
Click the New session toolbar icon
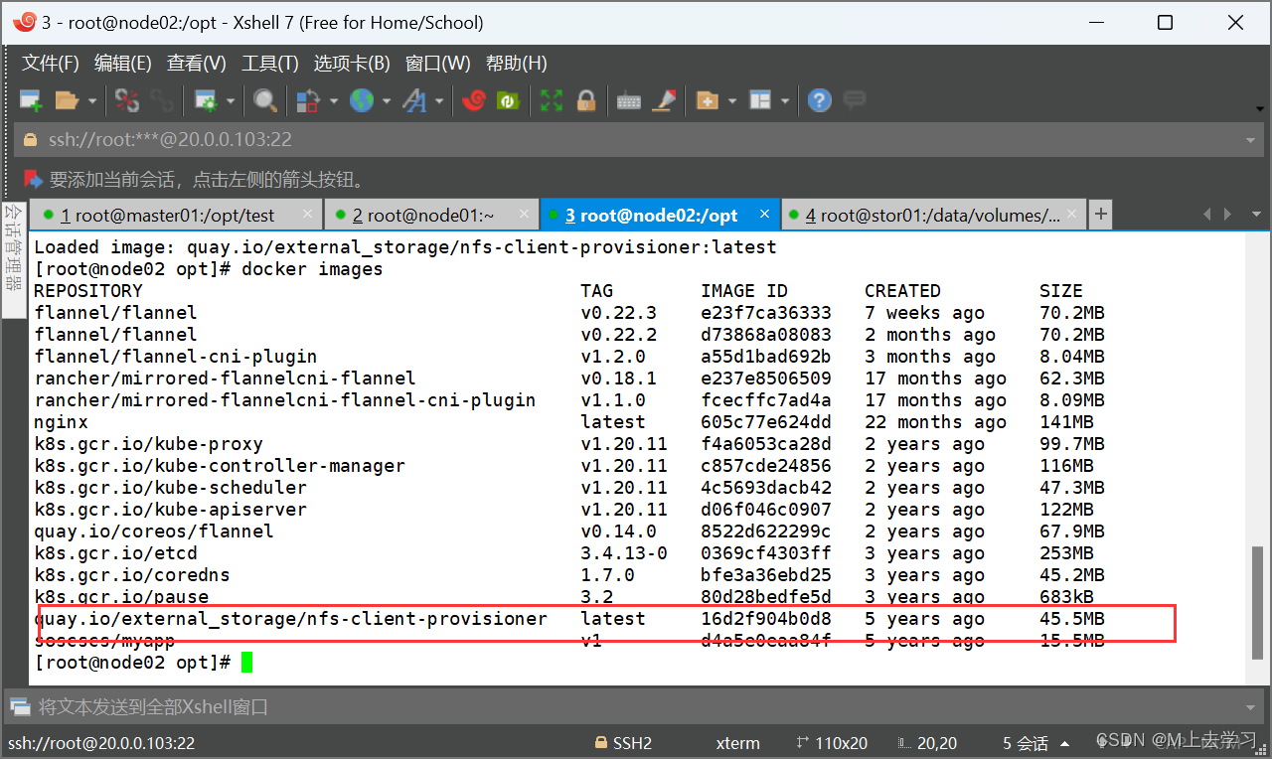(31, 100)
